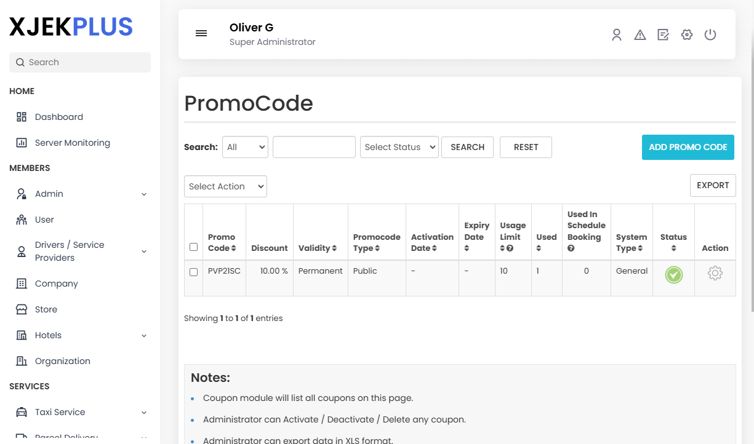Image resolution: width=754 pixels, height=444 pixels.
Task: Toggle the green status icon for PVP21SC
Action: click(x=673, y=276)
